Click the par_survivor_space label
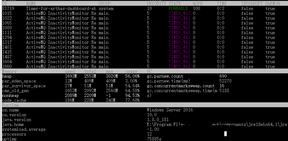This screenshot has height=141, width=288. [24, 86]
